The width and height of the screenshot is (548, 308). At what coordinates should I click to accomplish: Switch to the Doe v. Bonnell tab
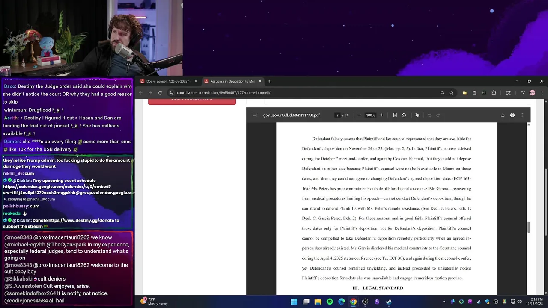[x=167, y=81]
